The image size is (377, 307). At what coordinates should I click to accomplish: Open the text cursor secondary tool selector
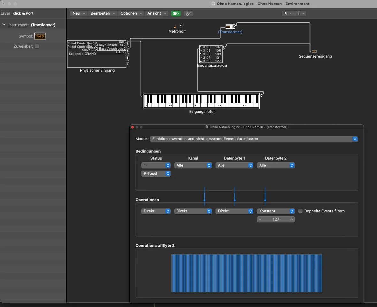301,13
